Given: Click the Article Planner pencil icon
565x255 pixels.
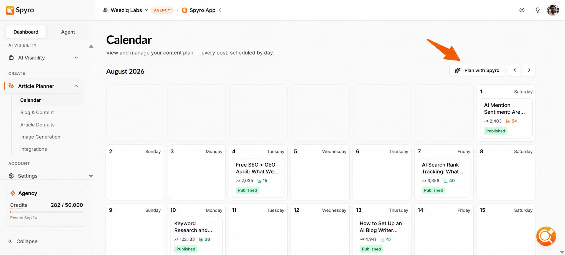Looking at the screenshot, I should pos(12,86).
